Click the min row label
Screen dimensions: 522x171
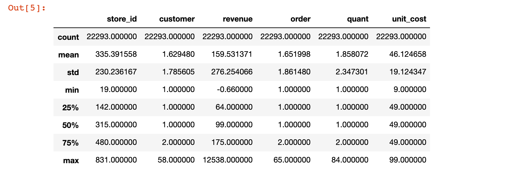tap(72, 90)
